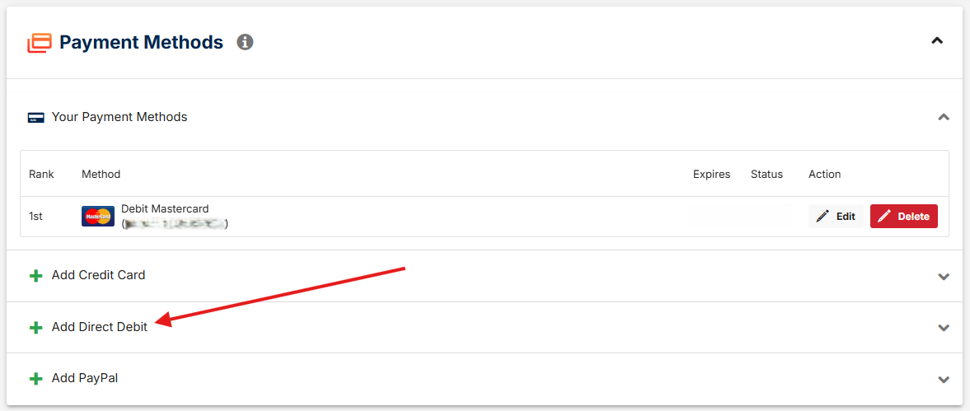Select the Debit Mastercard method text
The image size is (970, 411).
pos(165,209)
